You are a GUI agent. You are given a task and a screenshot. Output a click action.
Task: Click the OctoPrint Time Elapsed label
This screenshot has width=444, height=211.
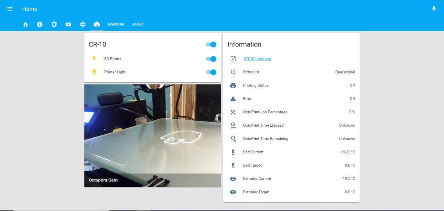(263, 125)
